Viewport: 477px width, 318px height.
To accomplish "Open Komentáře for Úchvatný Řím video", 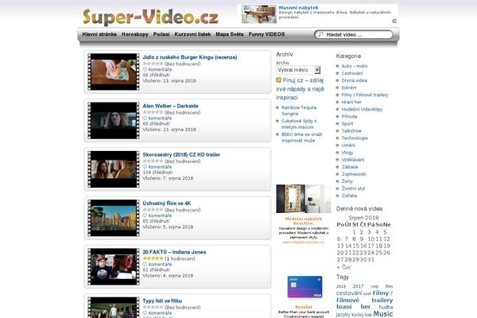I will pos(160,215).
